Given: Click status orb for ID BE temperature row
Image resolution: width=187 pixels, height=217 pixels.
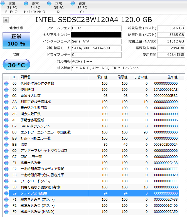Looking at the screenshot, I should click(6, 145).
